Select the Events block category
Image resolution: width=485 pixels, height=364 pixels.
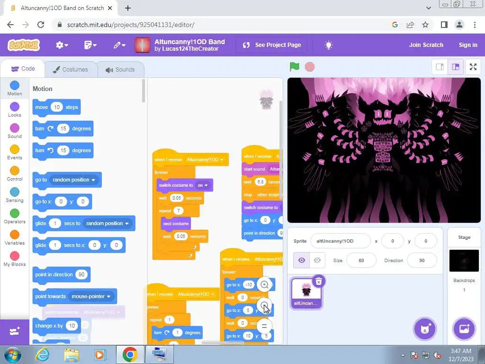pyautogui.click(x=15, y=152)
